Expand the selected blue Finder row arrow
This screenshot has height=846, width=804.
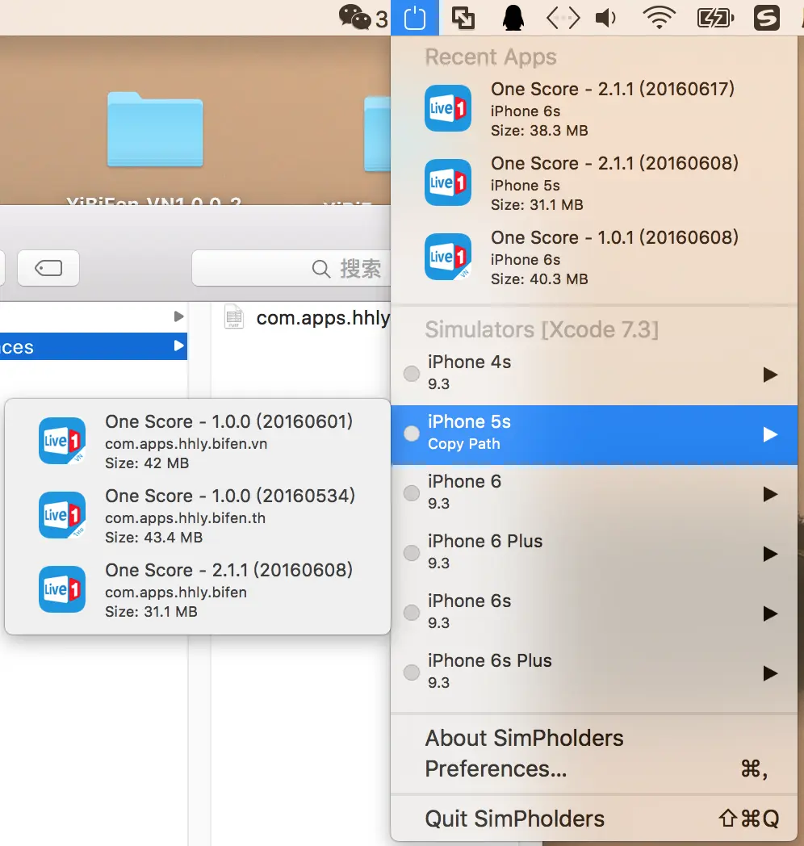click(x=179, y=346)
